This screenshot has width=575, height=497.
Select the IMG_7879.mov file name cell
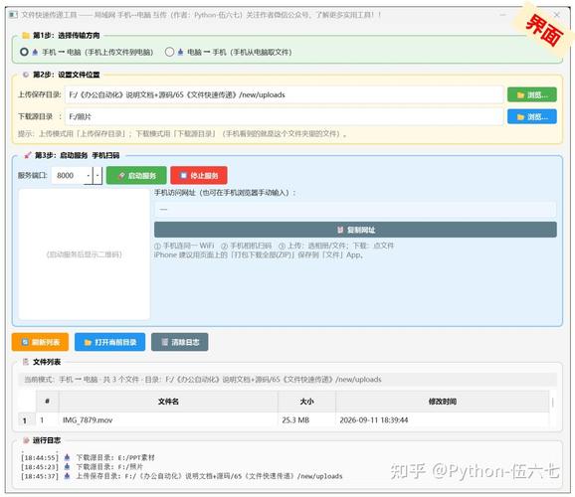pyautogui.click(x=168, y=420)
